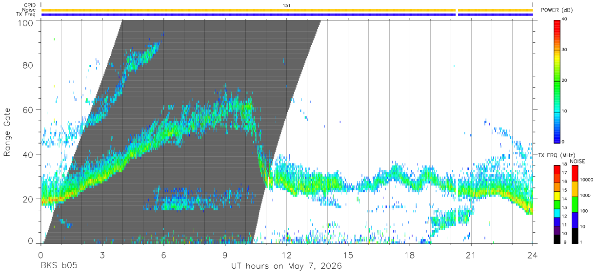The height and width of the screenshot is (276, 599).
Task: Click the 3 tick label on time axis
Action: point(102,255)
